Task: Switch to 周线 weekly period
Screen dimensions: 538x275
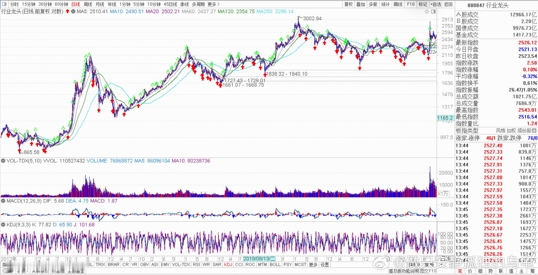Action: 88,4
